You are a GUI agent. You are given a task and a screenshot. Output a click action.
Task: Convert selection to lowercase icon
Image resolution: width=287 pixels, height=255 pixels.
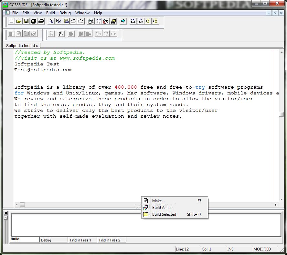pos(141,21)
